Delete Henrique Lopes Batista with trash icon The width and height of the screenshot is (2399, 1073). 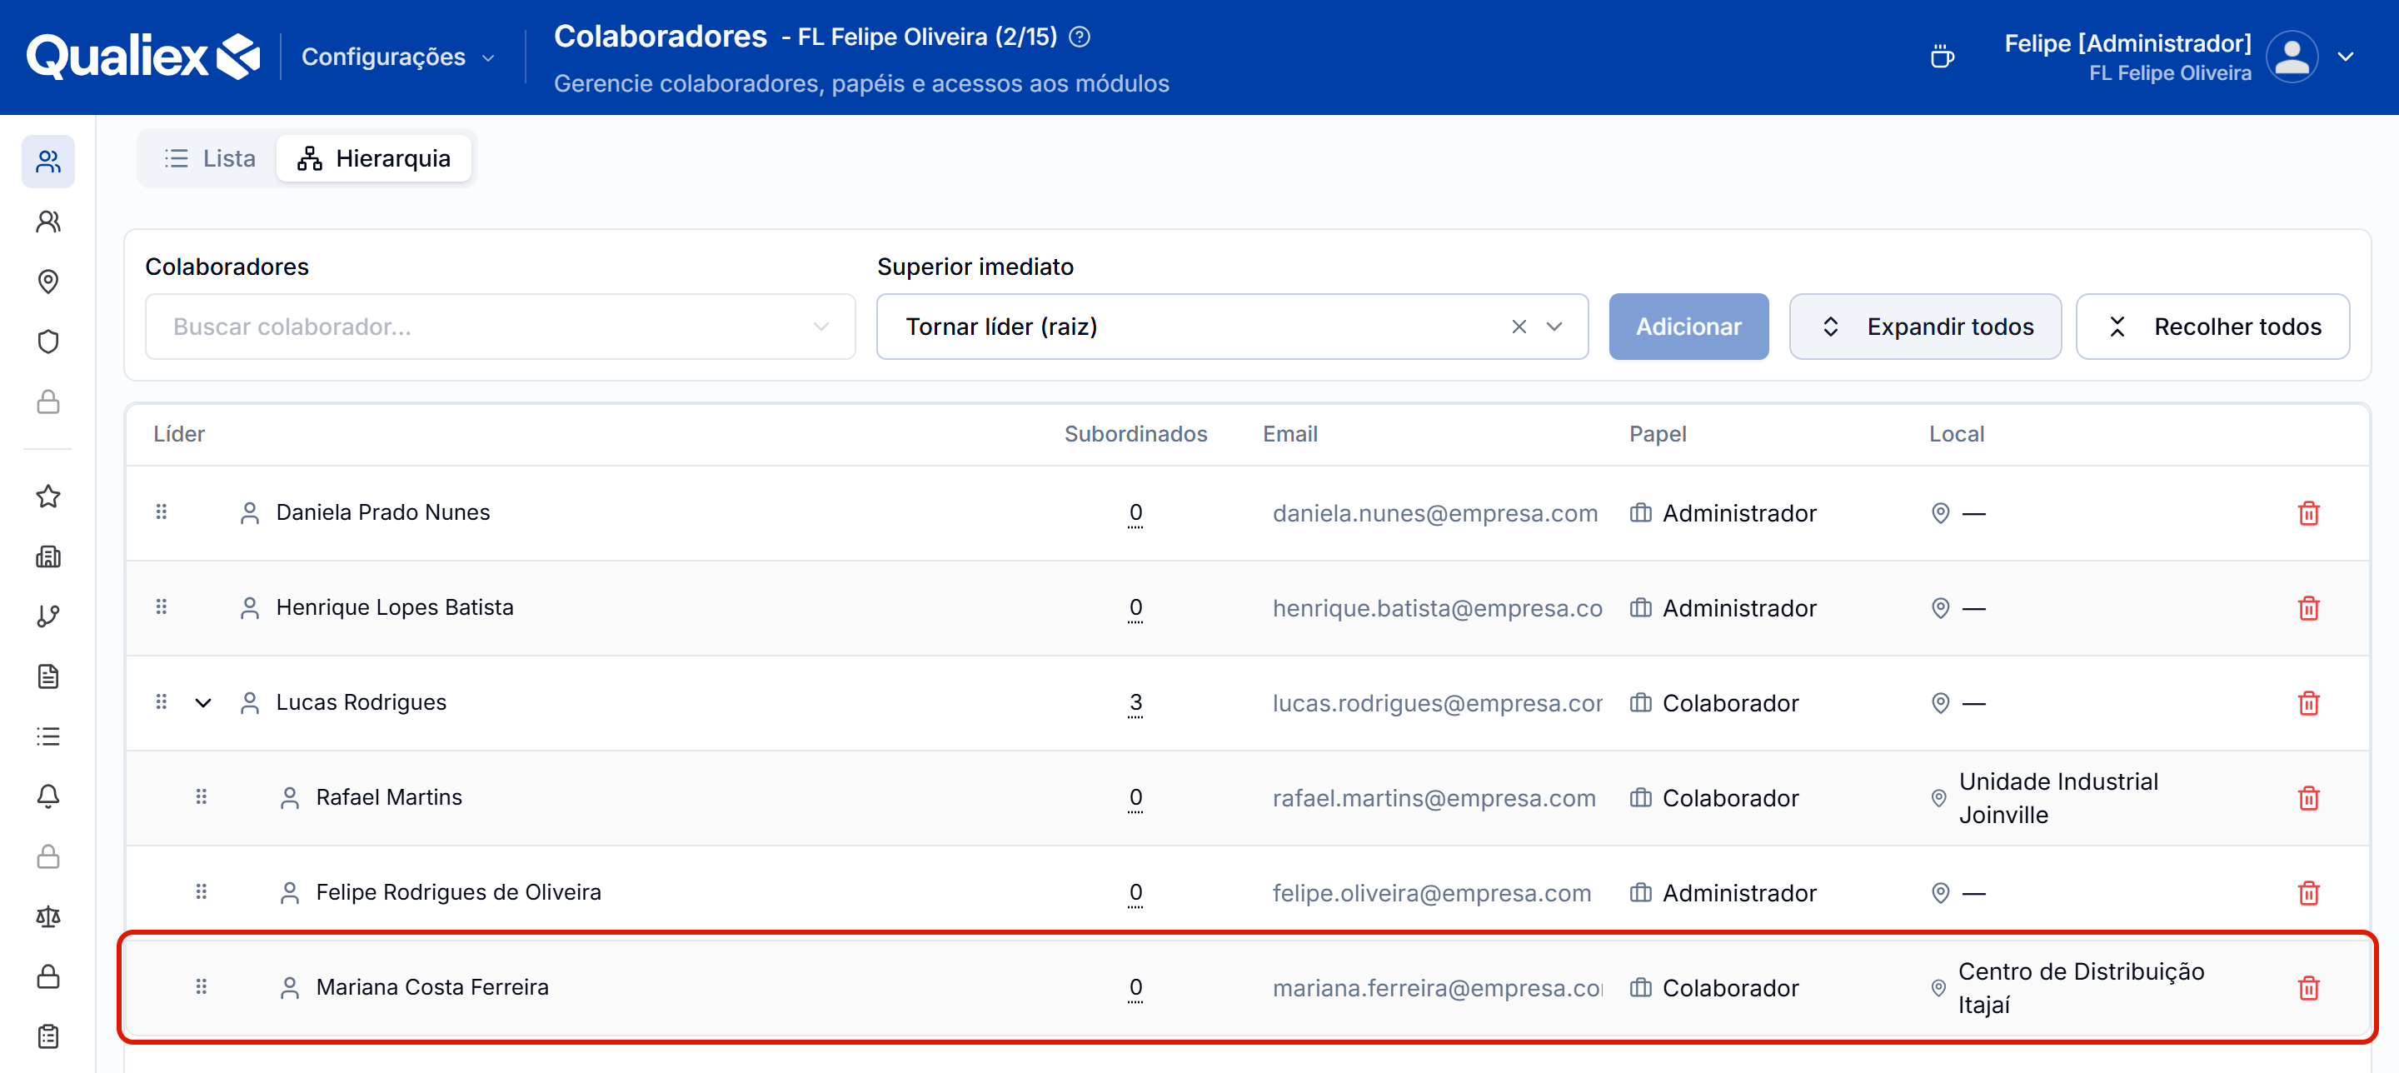2309,608
